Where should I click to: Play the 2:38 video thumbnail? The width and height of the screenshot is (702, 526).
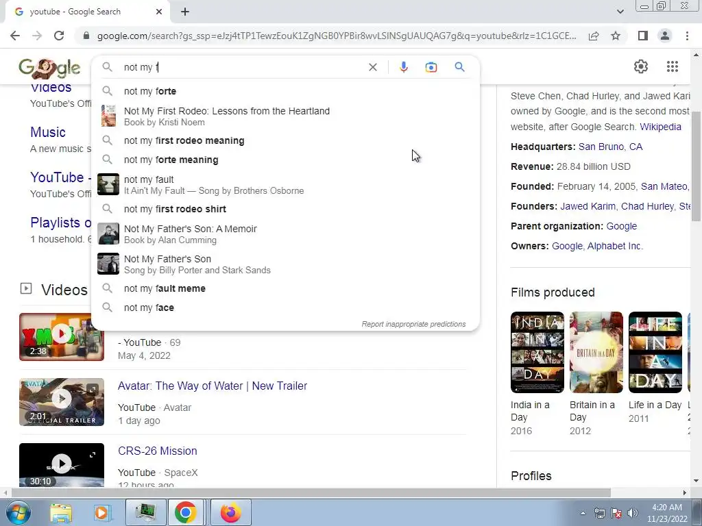click(62, 337)
